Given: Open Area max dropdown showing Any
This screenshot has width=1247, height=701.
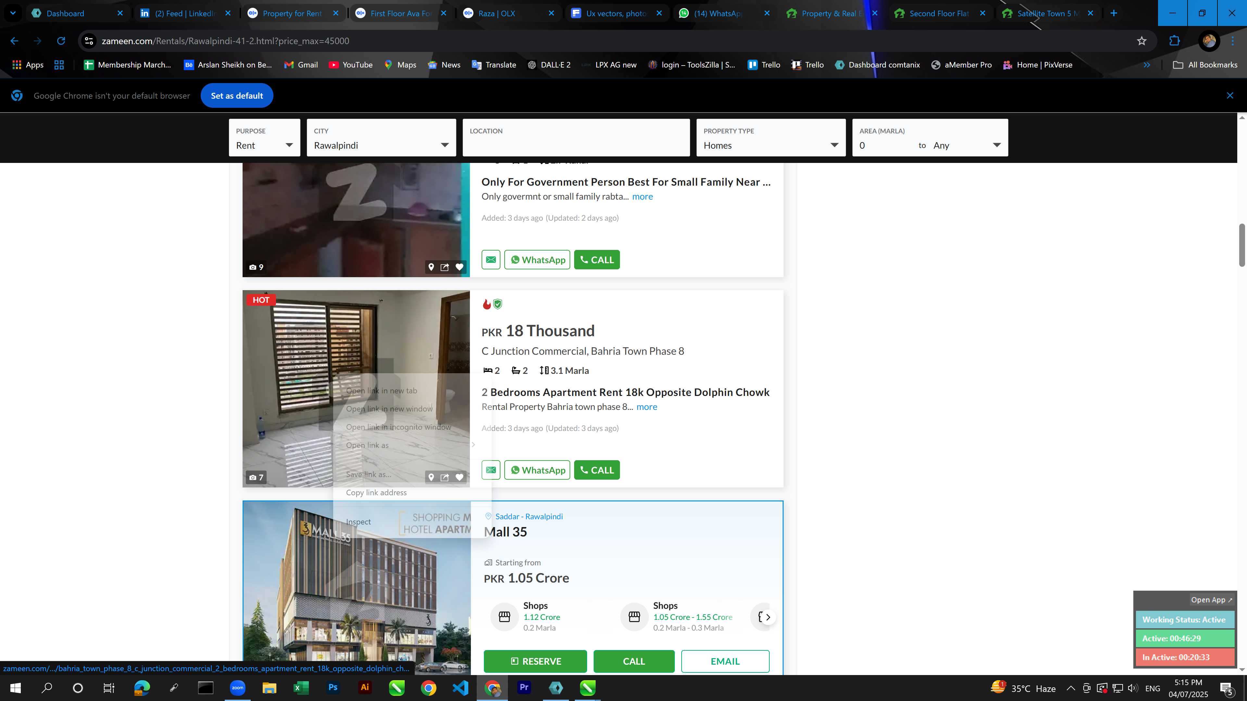Looking at the screenshot, I should [967, 146].
